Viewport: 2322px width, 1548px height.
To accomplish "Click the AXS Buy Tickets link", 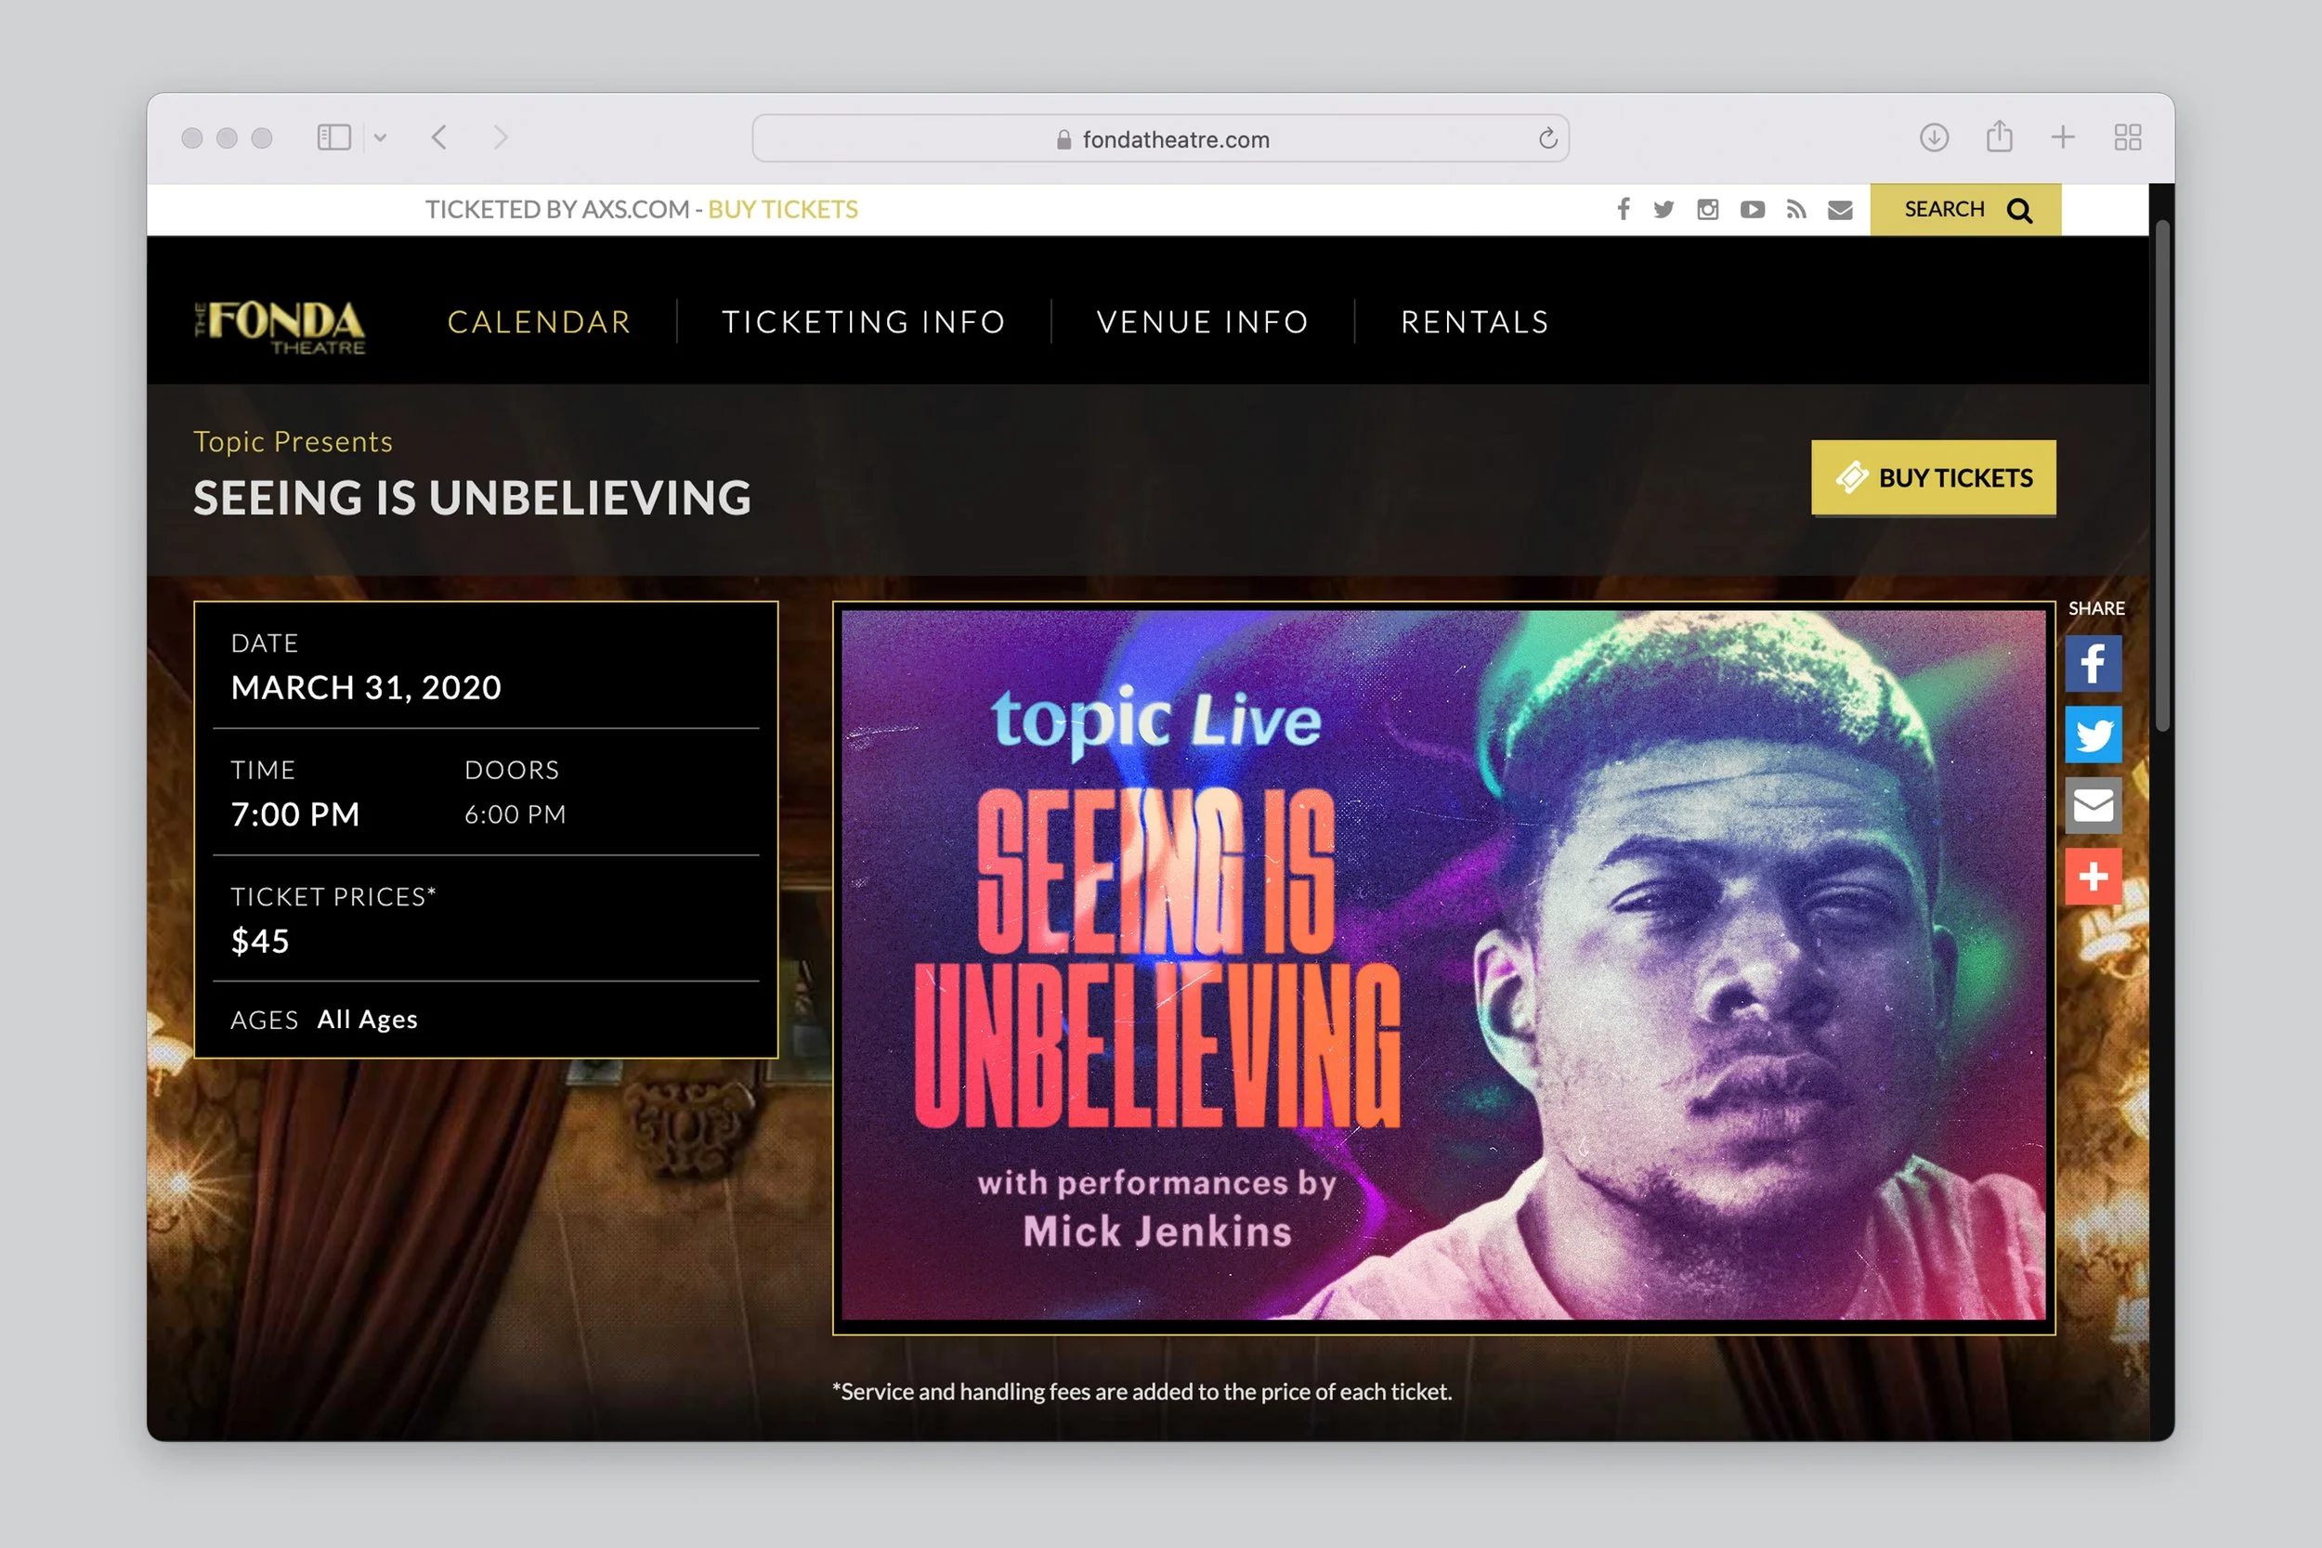I will point(783,209).
